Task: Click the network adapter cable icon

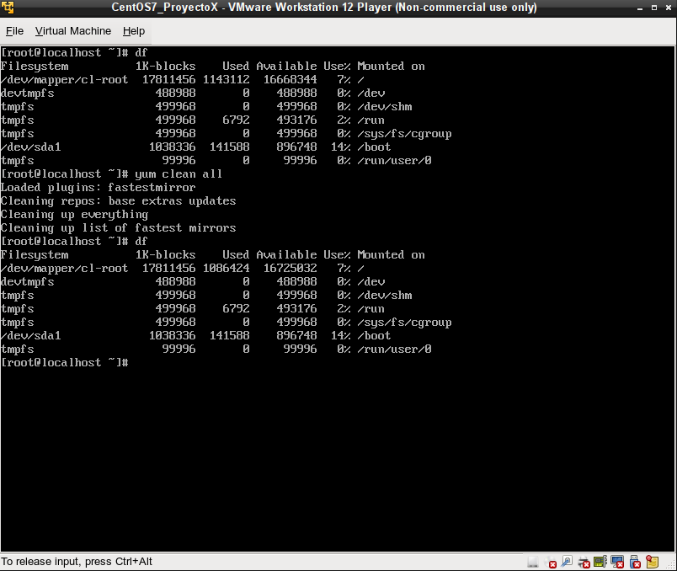Action: coord(567,562)
